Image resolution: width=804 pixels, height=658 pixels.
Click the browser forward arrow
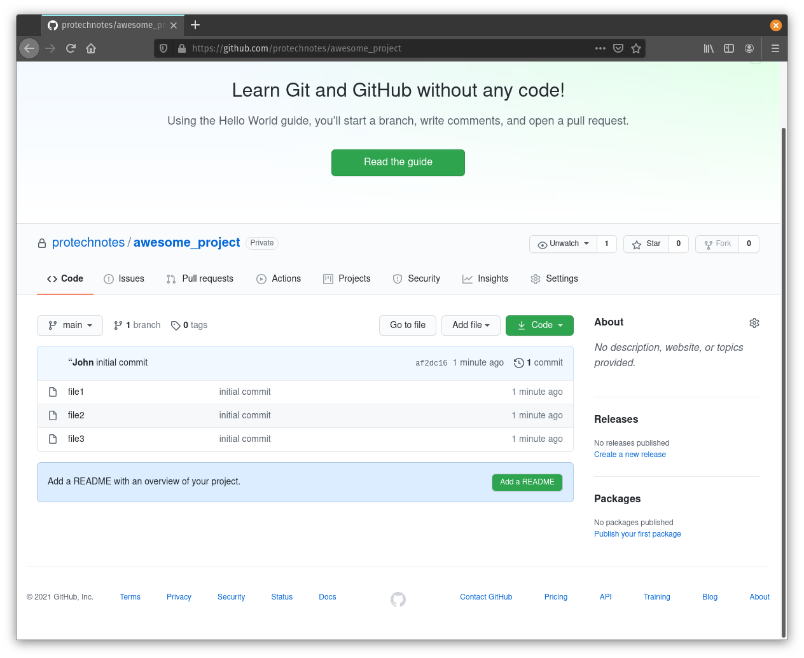50,48
